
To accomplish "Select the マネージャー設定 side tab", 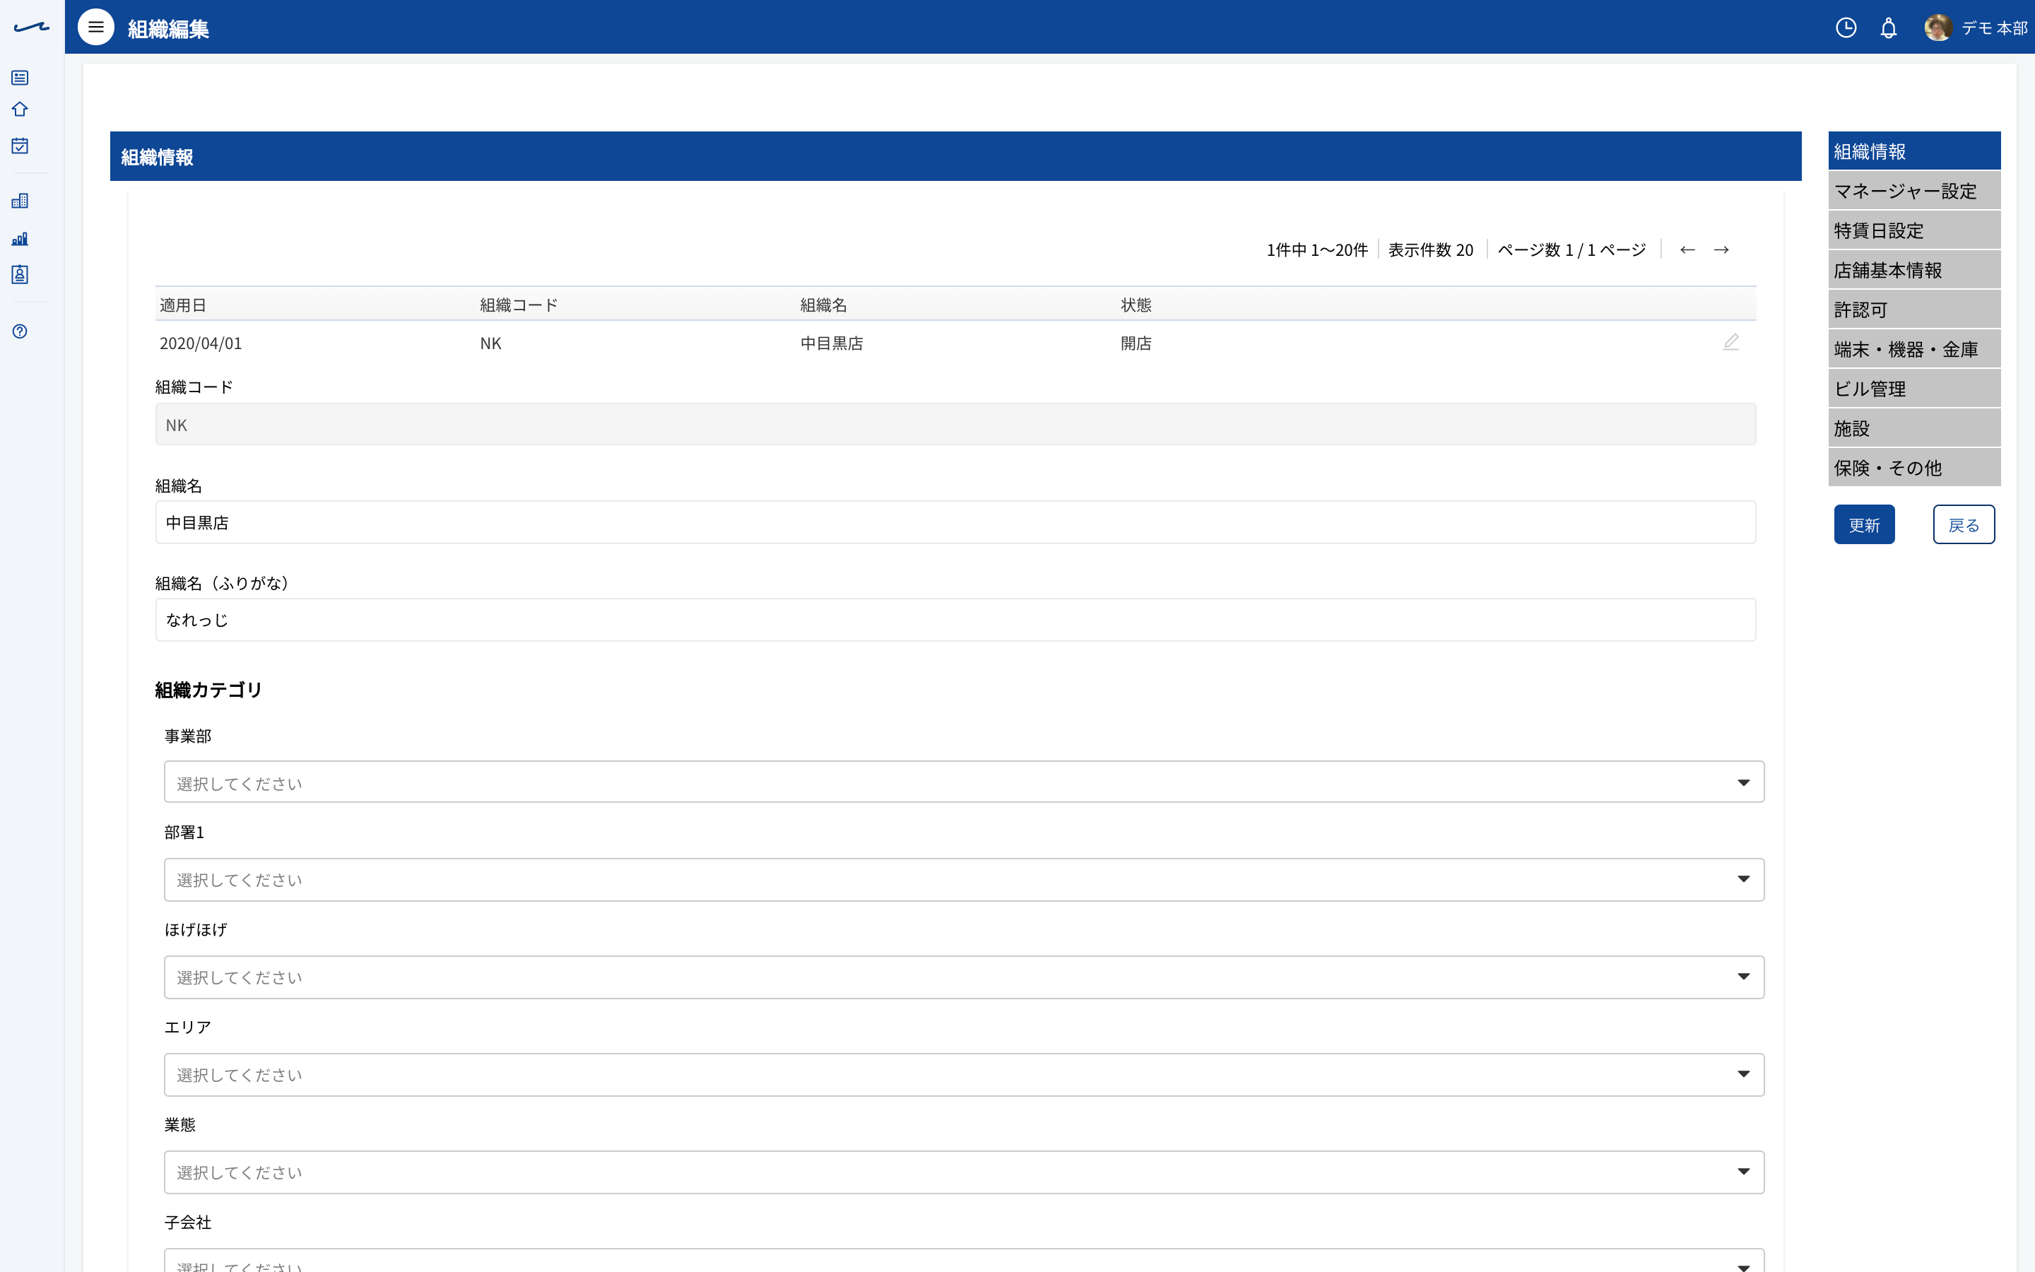I will (1914, 191).
